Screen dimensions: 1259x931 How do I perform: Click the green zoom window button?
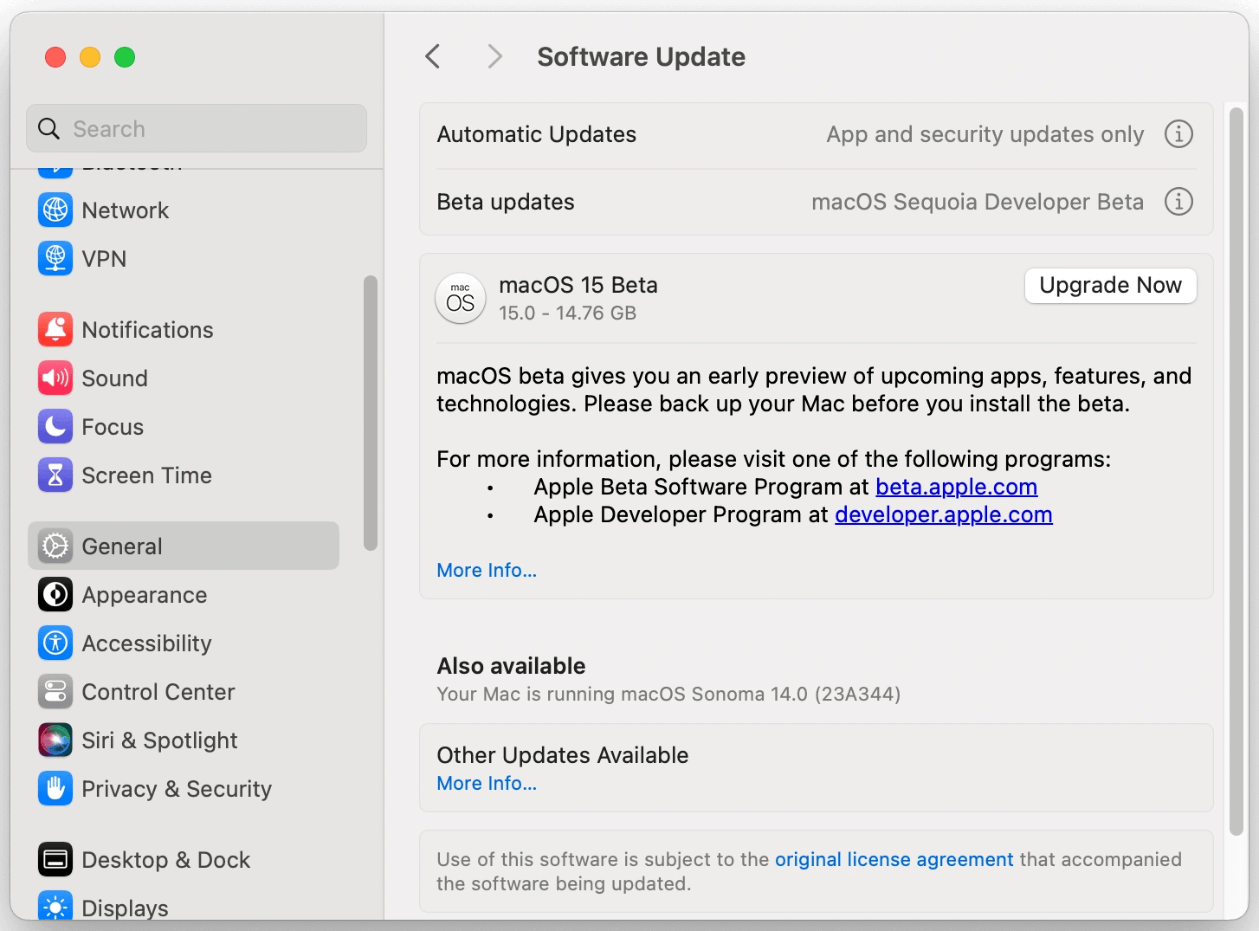[x=125, y=57]
